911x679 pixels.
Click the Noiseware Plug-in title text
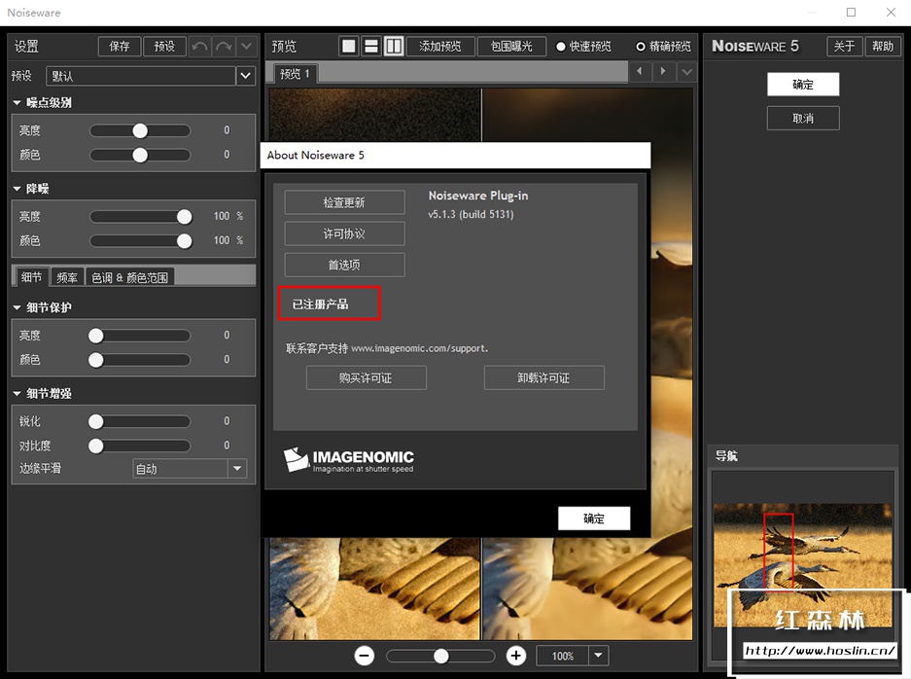click(478, 196)
